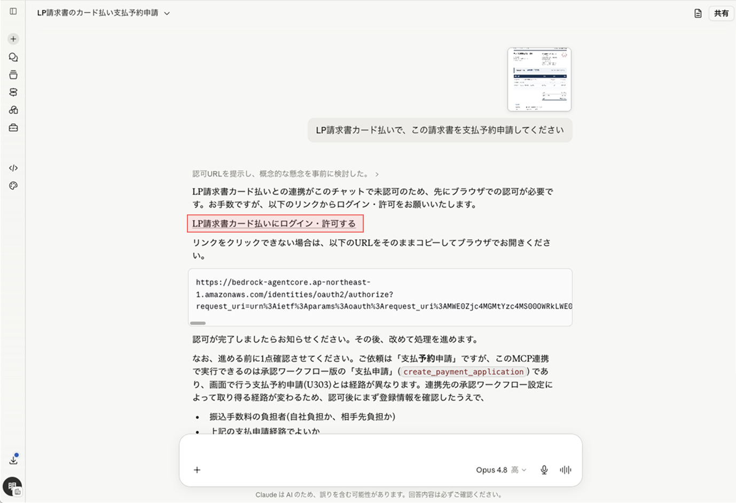Open the palette icon in sidebar
The height and width of the screenshot is (503, 736).
pyautogui.click(x=13, y=186)
